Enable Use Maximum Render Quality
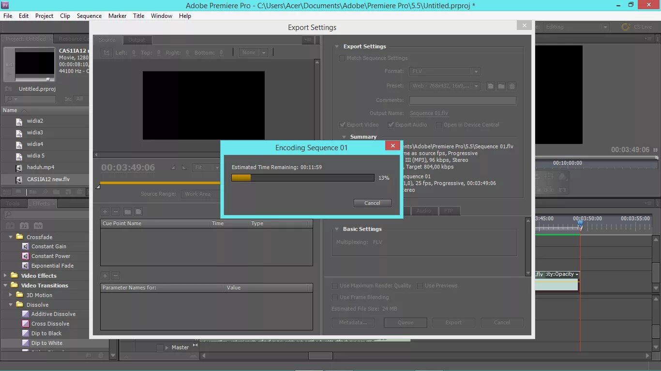This screenshot has width=661, height=371. (335, 286)
